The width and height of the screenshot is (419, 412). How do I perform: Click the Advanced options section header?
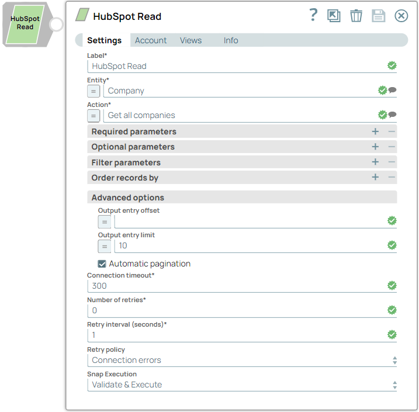[x=242, y=197]
